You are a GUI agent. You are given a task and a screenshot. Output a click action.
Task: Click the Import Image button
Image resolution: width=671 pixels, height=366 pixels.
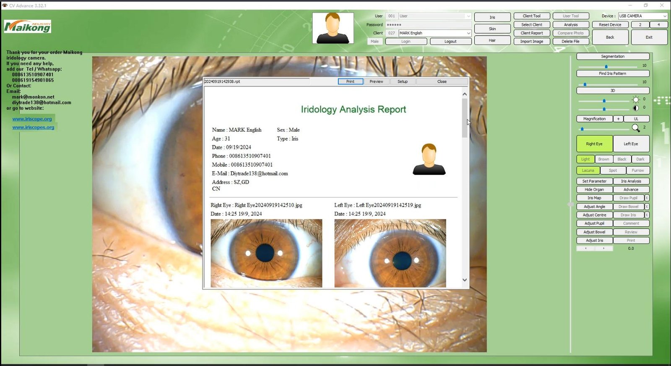pyautogui.click(x=532, y=42)
